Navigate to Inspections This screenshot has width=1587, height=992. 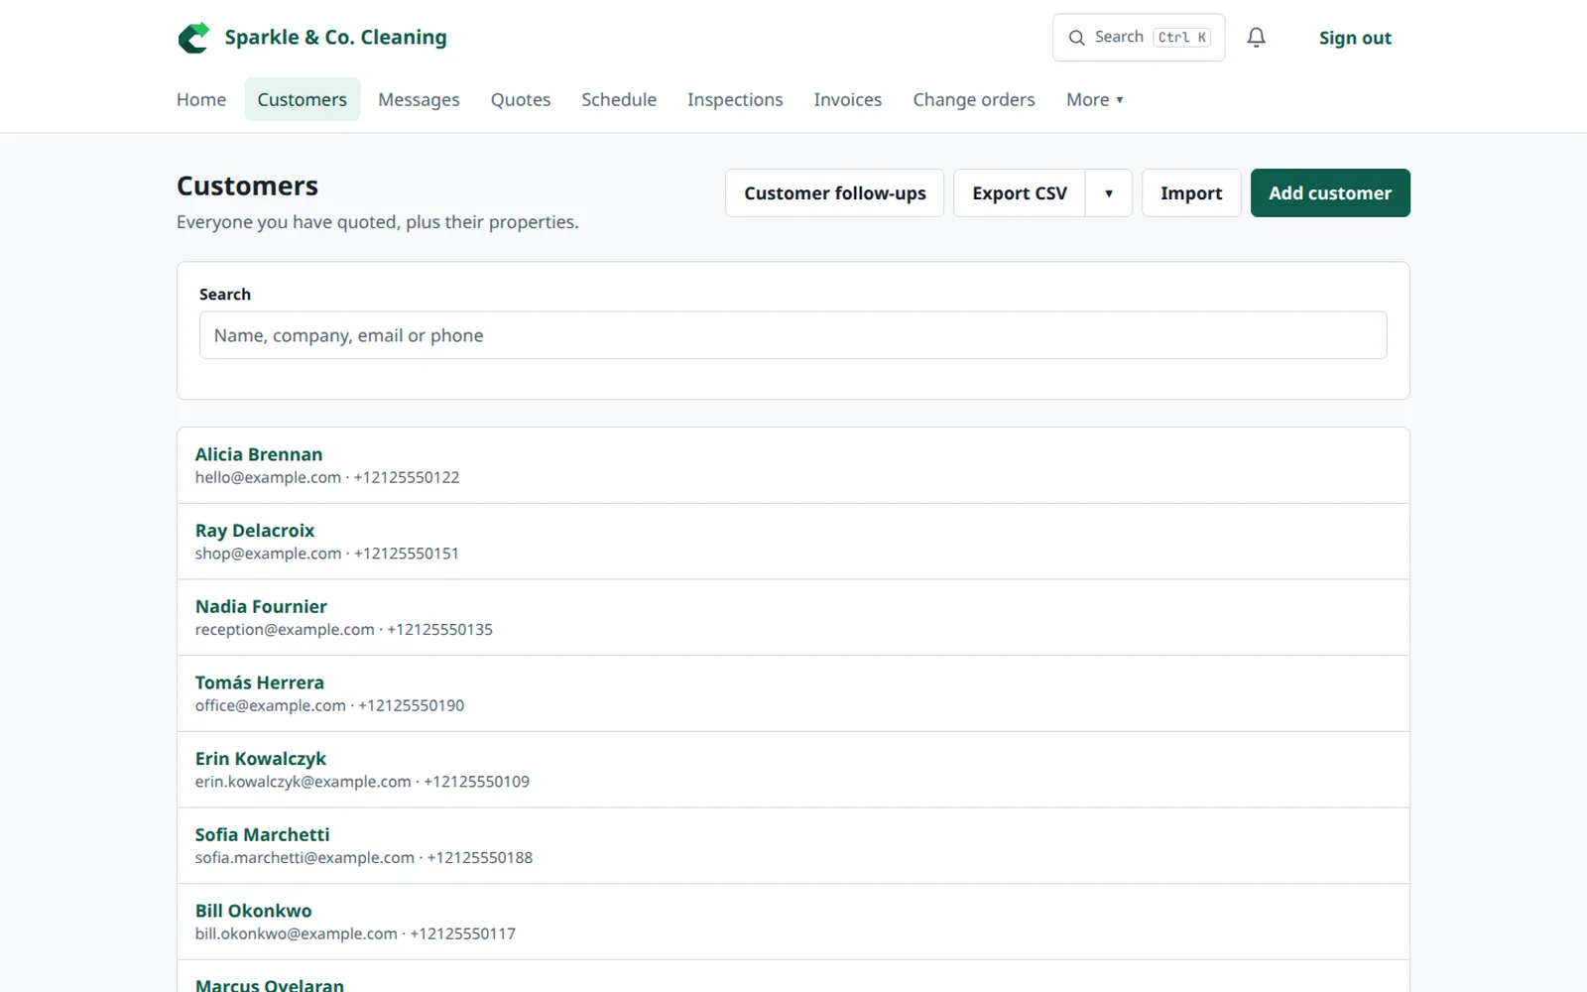tap(735, 100)
